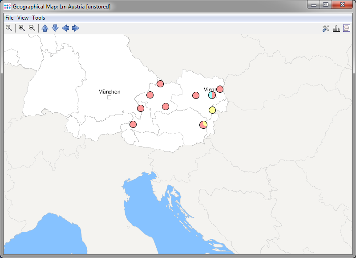This screenshot has width=356, height=258.
Task: Minimize the Geographical Map window
Action: [314, 5]
